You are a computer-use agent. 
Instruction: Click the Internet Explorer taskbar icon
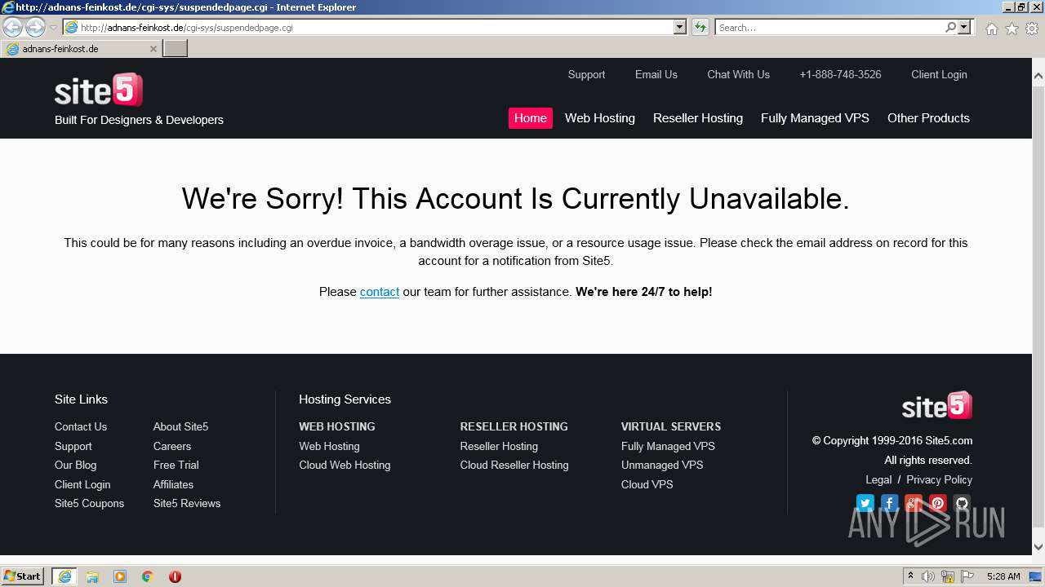(64, 576)
